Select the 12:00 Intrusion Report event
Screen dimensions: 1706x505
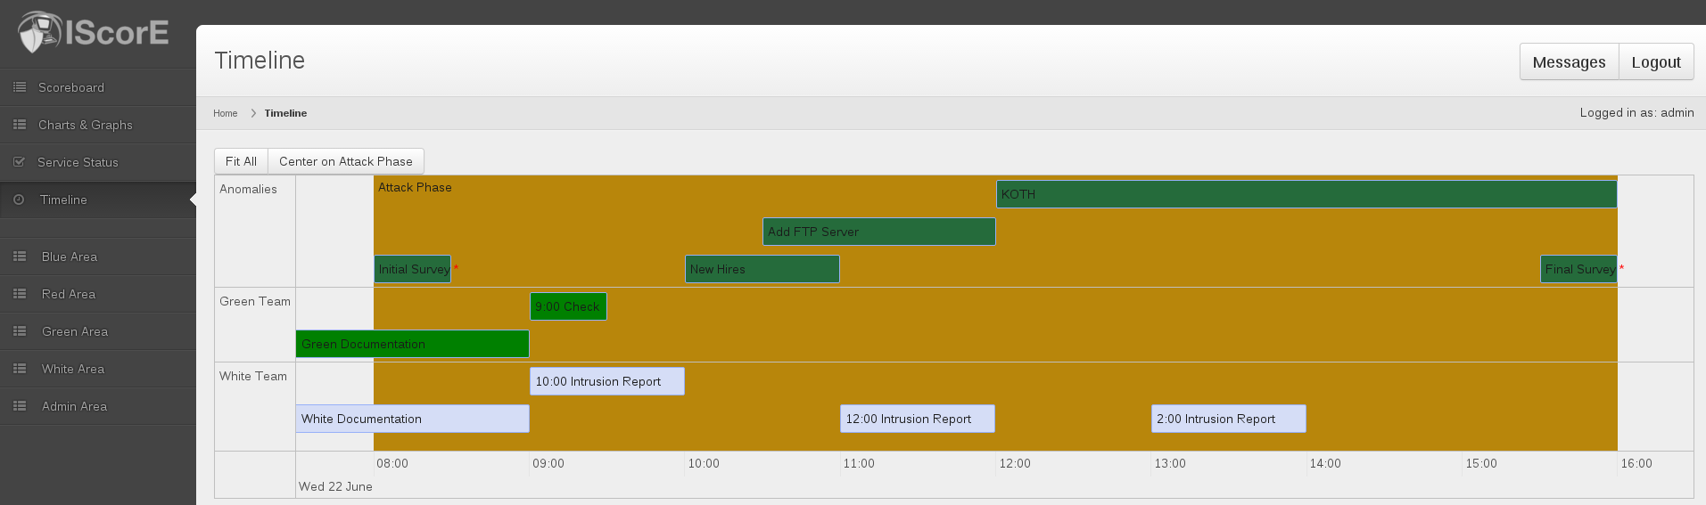[918, 419]
